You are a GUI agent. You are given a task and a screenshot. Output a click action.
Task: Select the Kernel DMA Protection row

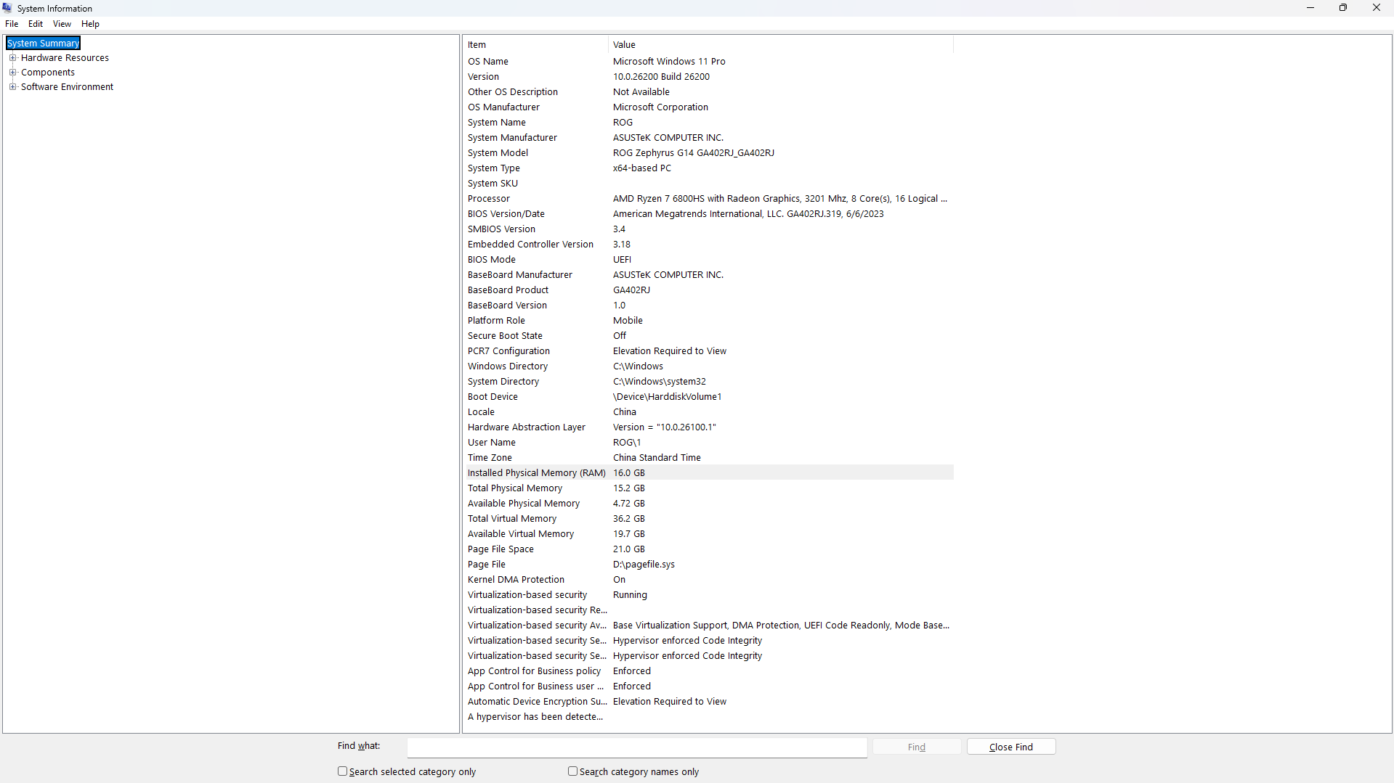(708, 580)
